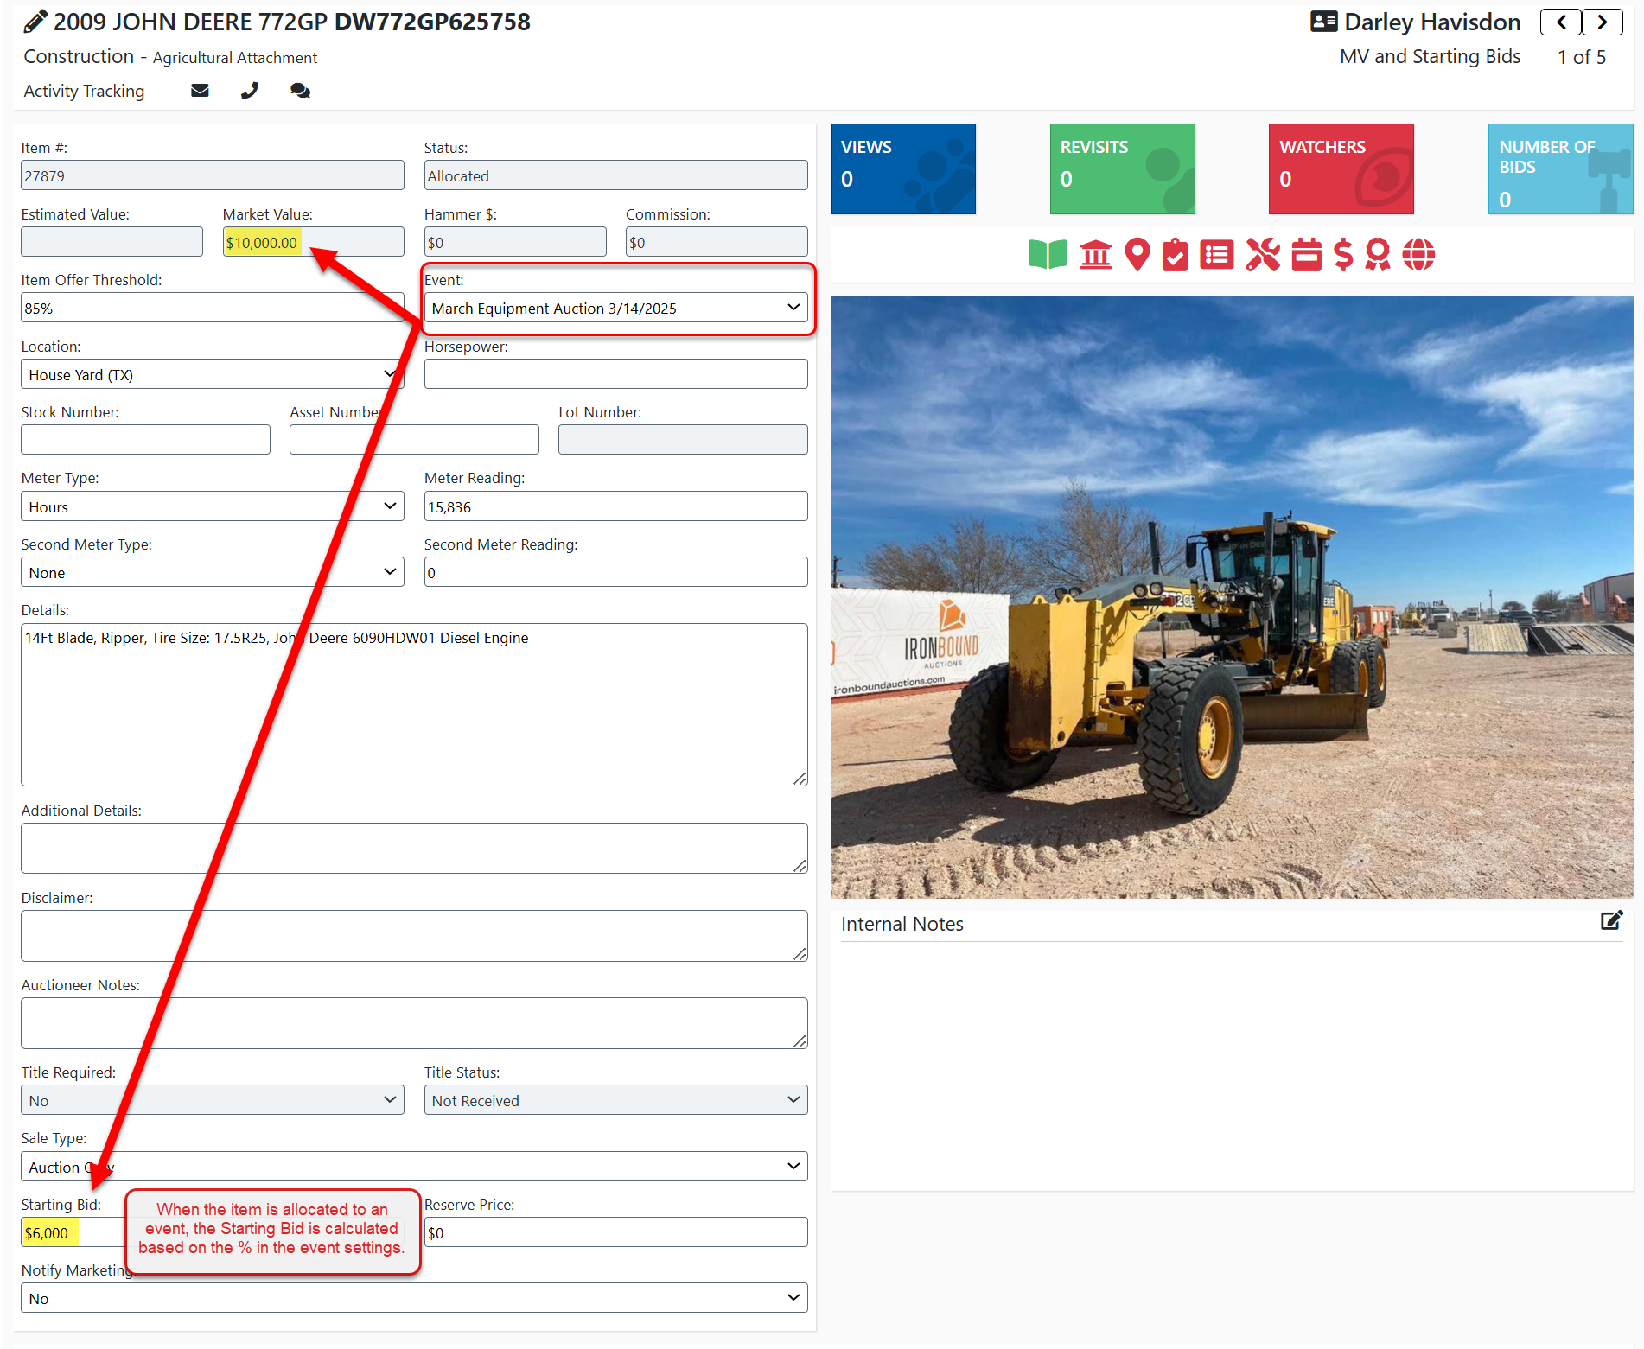Click the globe icon

pyautogui.click(x=1418, y=255)
